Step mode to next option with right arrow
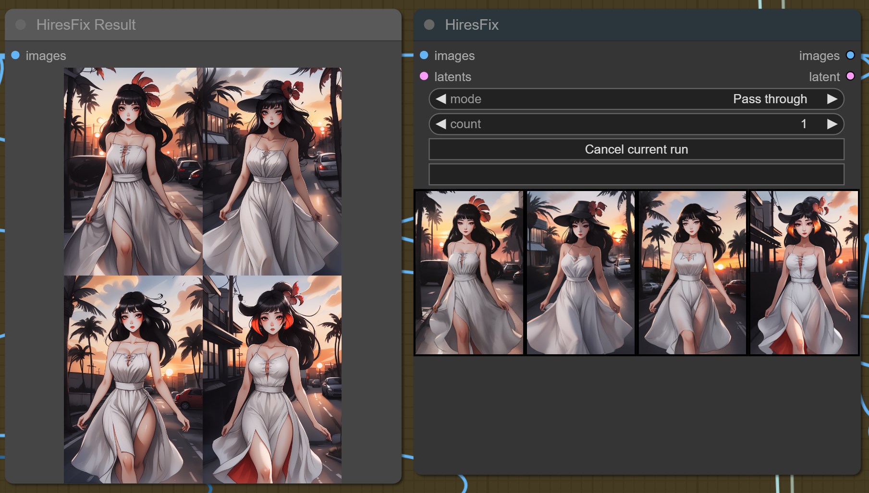869x493 pixels. click(x=832, y=99)
